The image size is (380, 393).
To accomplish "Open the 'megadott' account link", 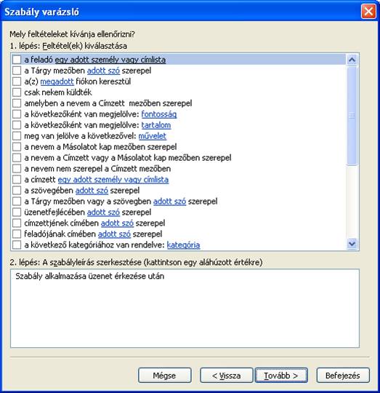I will tap(57, 82).
